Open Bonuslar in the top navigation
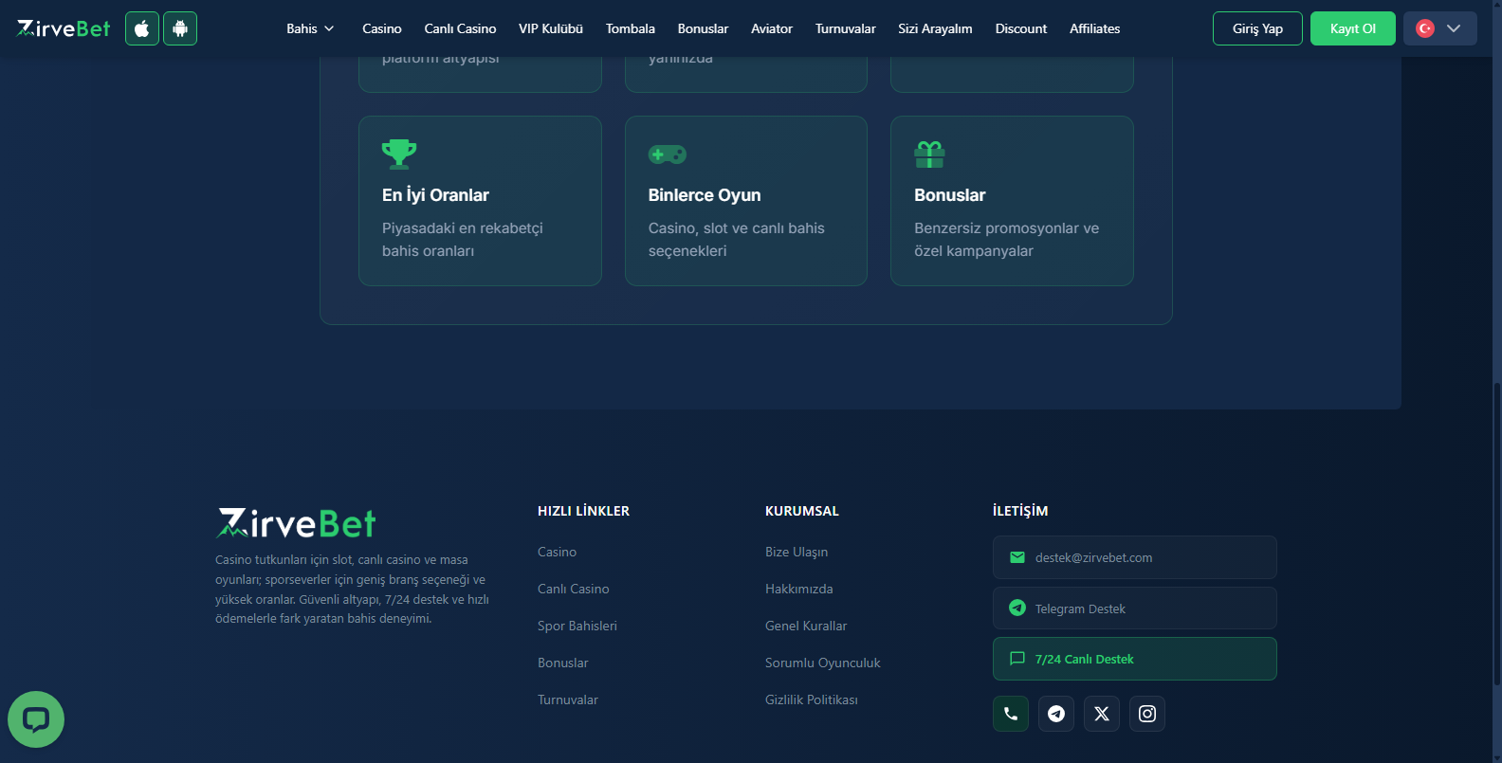This screenshot has width=1502, height=763. pos(703,28)
